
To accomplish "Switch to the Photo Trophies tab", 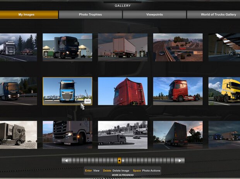I will click(90, 15).
